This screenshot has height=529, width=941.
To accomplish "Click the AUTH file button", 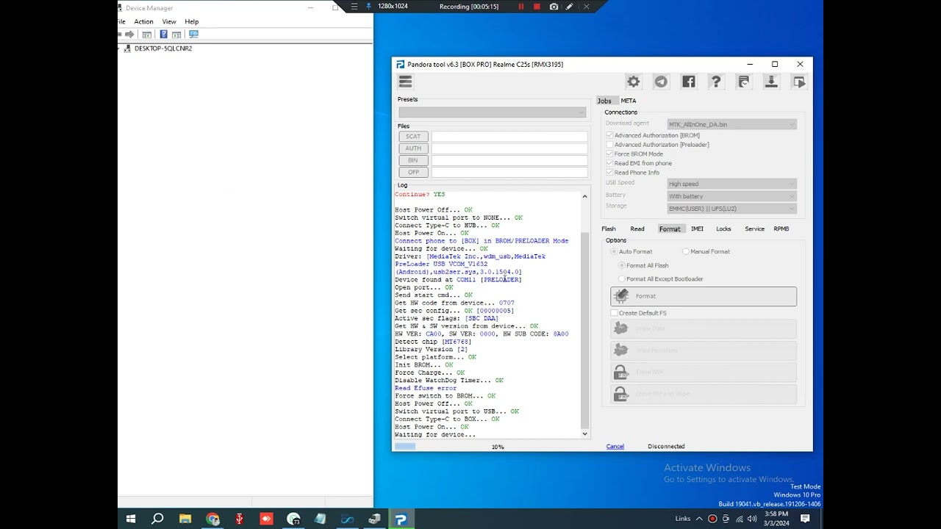I will pos(413,148).
